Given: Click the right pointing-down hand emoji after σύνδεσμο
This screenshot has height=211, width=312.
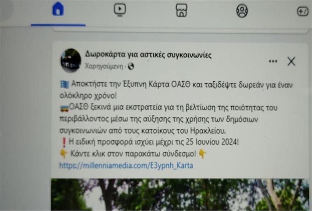Looking at the screenshot, I should tap(202, 154).
